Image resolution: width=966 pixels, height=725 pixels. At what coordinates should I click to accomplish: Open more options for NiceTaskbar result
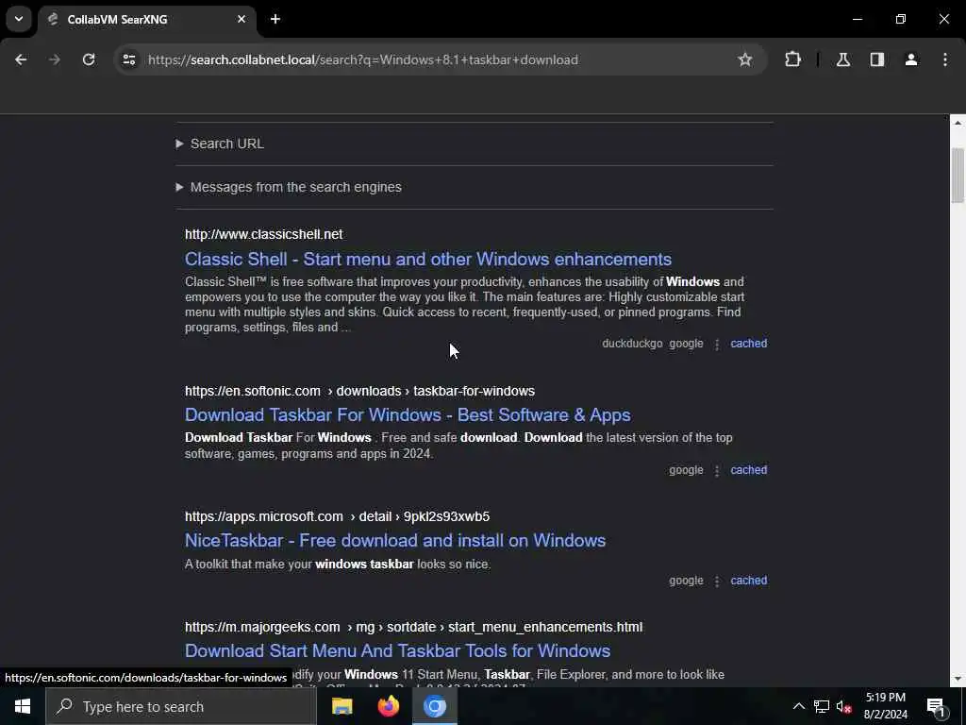coord(717,581)
